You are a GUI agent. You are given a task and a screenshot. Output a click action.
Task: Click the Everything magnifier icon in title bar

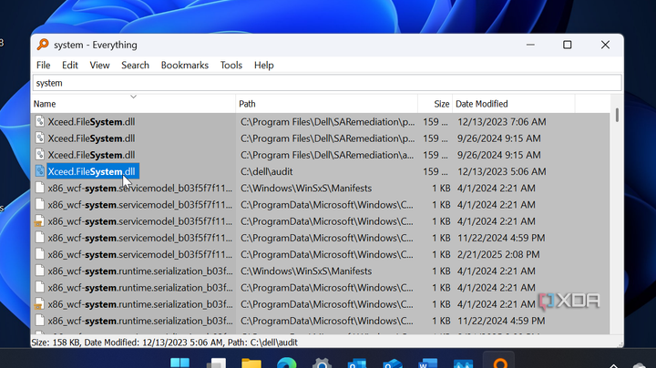42,45
